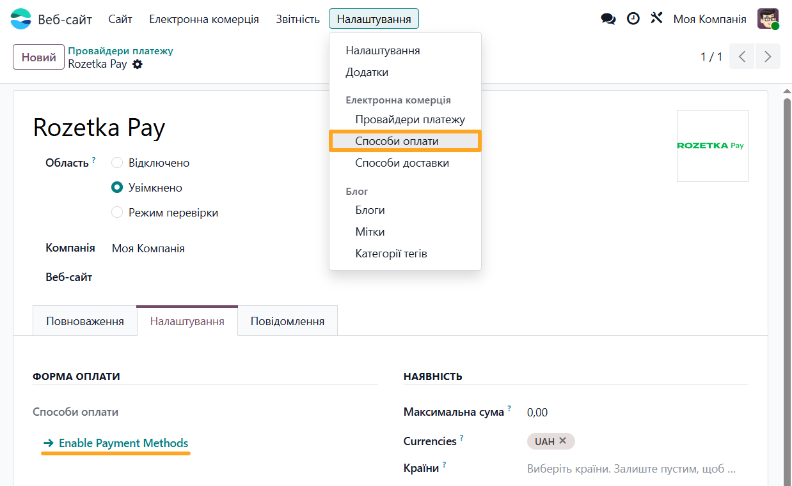The width and height of the screenshot is (792, 486).
Task: Click the Rozetka Pay logo image
Action: click(x=713, y=146)
